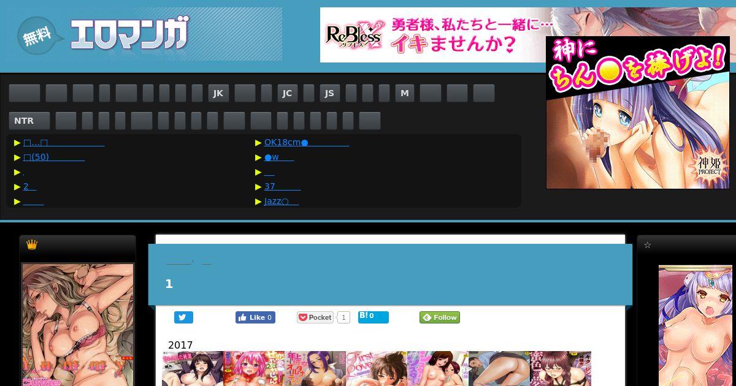Click the star icon in right sidebar
The width and height of the screenshot is (736, 386).
click(647, 245)
